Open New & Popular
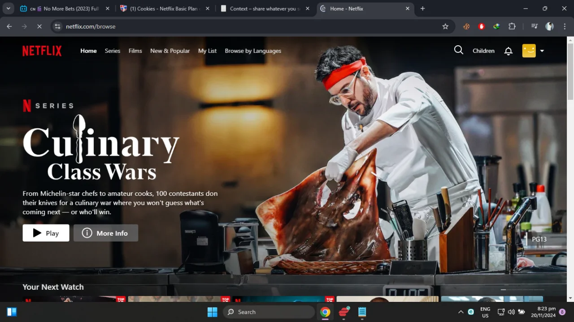The width and height of the screenshot is (574, 322). point(170,51)
